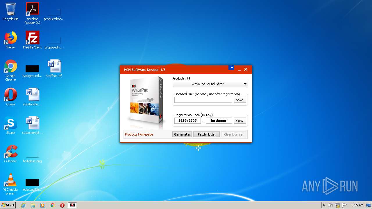Click Chrome icon in taskbar
This screenshot has width=372, height=209.
[53, 205]
